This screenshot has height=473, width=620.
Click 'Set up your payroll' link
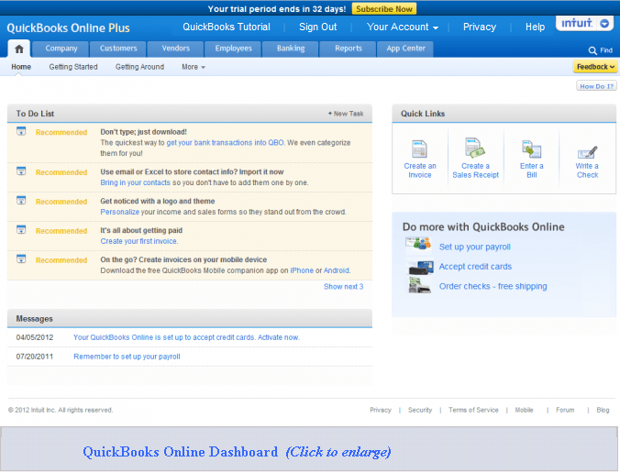click(x=474, y=247)
